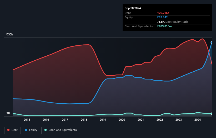Click the Sep 30 2024 tooltip date
This screenshot has width=216, height=138.
pyautogui.click(x=133, y=8)
